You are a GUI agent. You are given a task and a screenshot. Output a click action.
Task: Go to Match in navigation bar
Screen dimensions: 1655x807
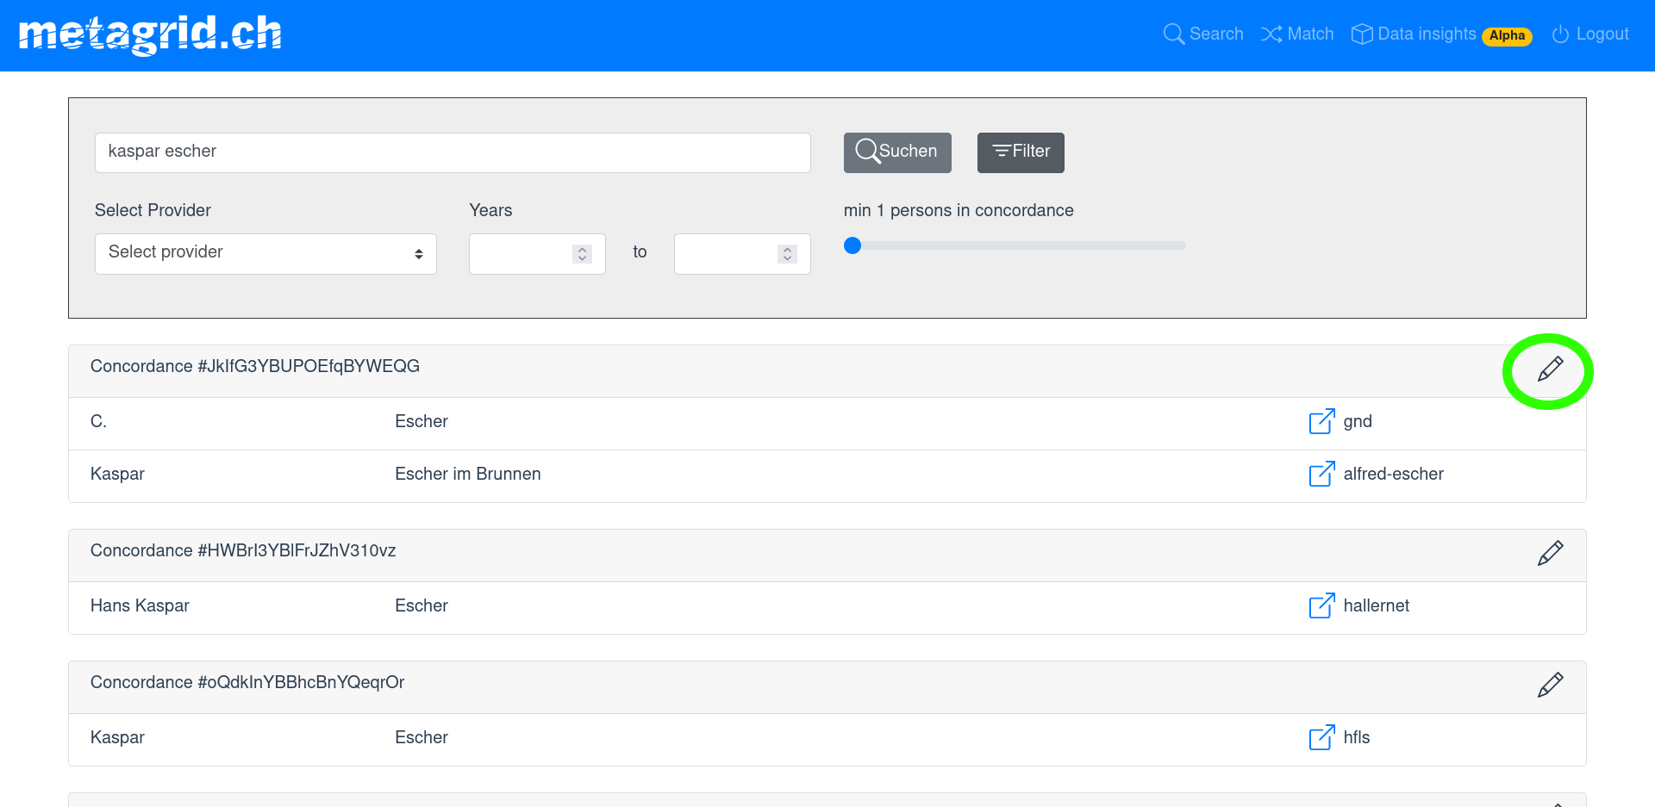pos(1297,34)
